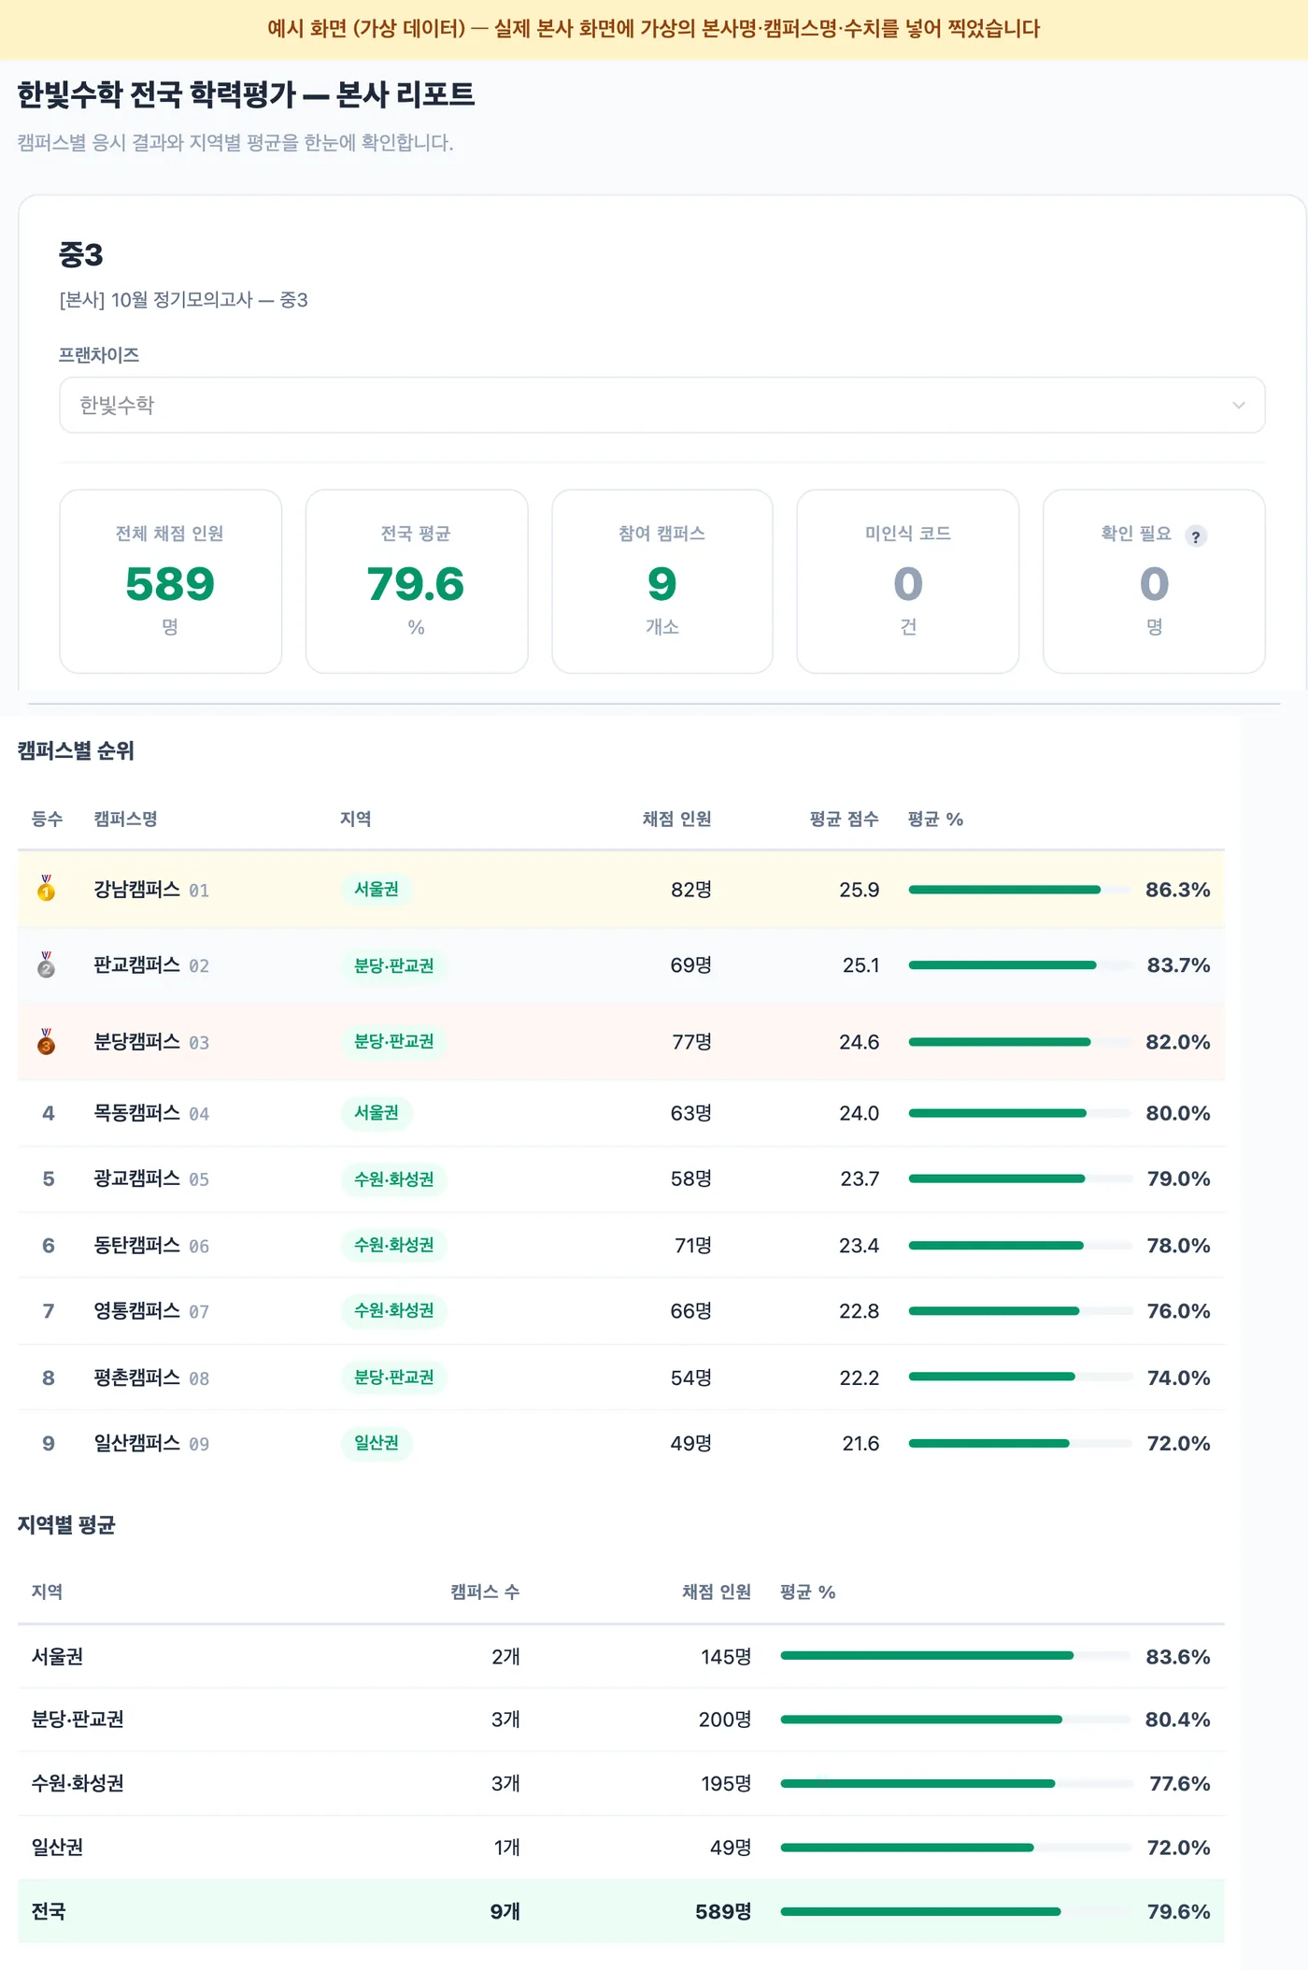
Task: Click the 82명 count for 강남캠퍼스
Action: 691,890
